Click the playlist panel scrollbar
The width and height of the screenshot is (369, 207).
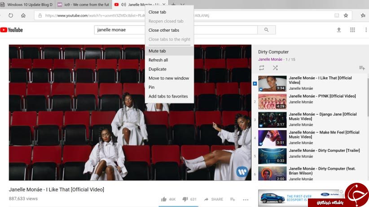pyautogui.click(x=368, y=98)
